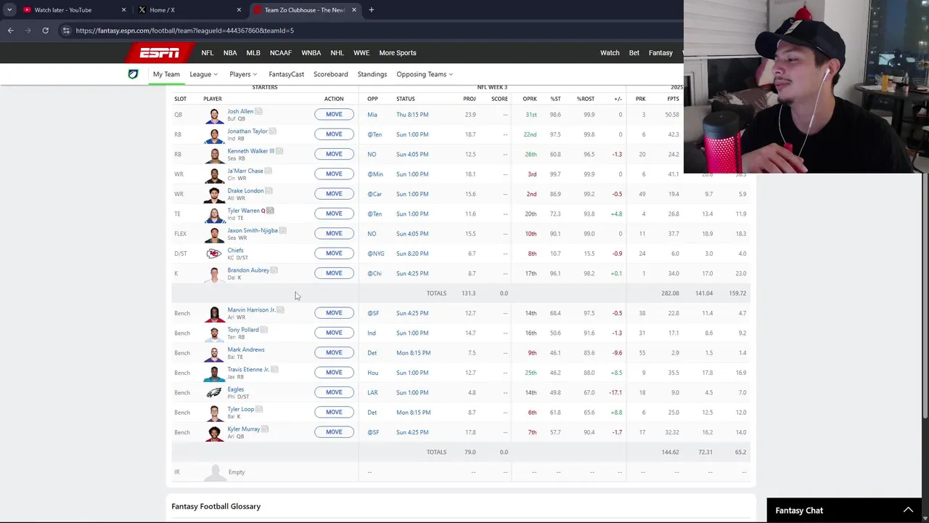Click the Fantasy link in header
The width and height of the screenshot is (929, 523).
pos(660,53)
